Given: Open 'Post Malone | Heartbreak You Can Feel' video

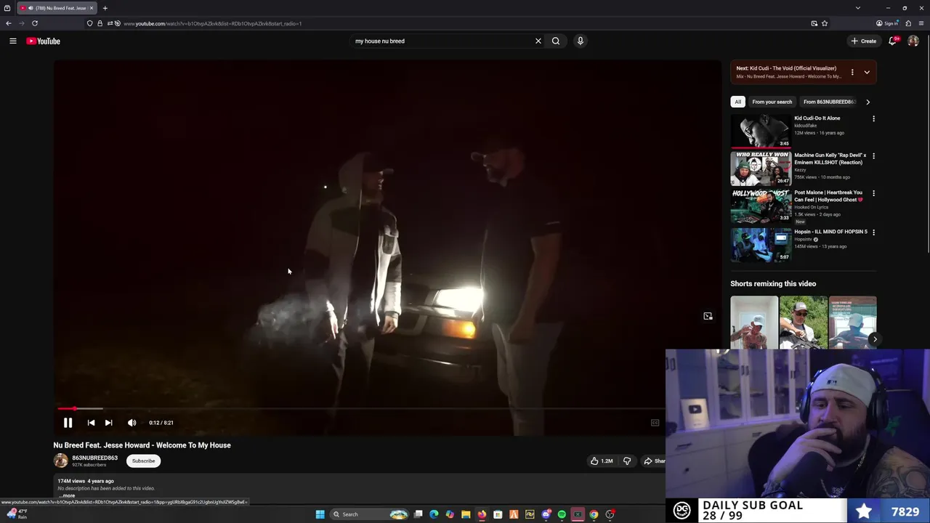Looking at the screenshot, I should (760, 206).
